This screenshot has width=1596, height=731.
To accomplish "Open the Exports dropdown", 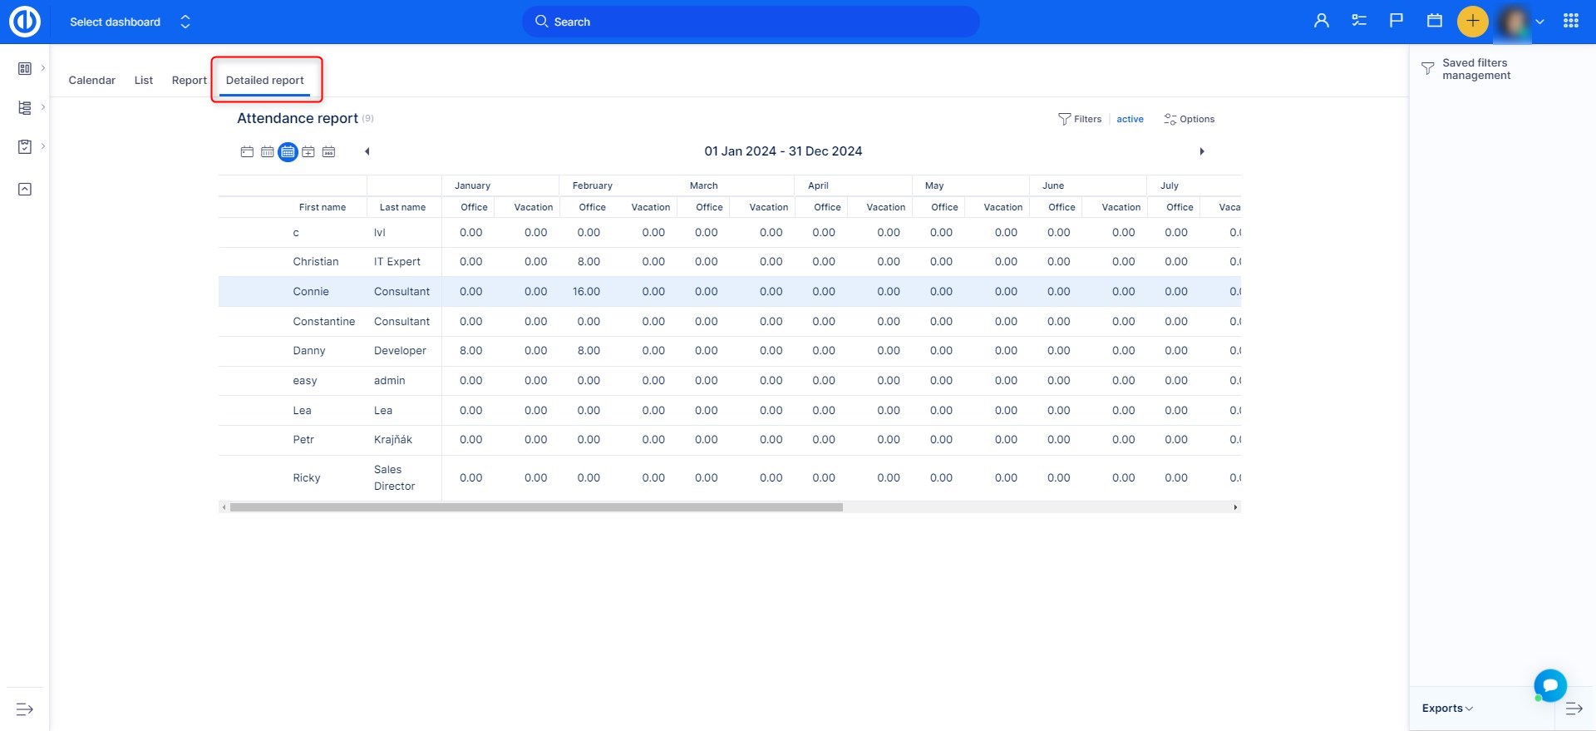I will tap(1446, 709).
